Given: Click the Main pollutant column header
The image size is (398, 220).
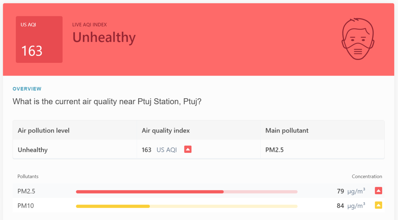Looking at the screenshot, I should (x=287, y=131).
